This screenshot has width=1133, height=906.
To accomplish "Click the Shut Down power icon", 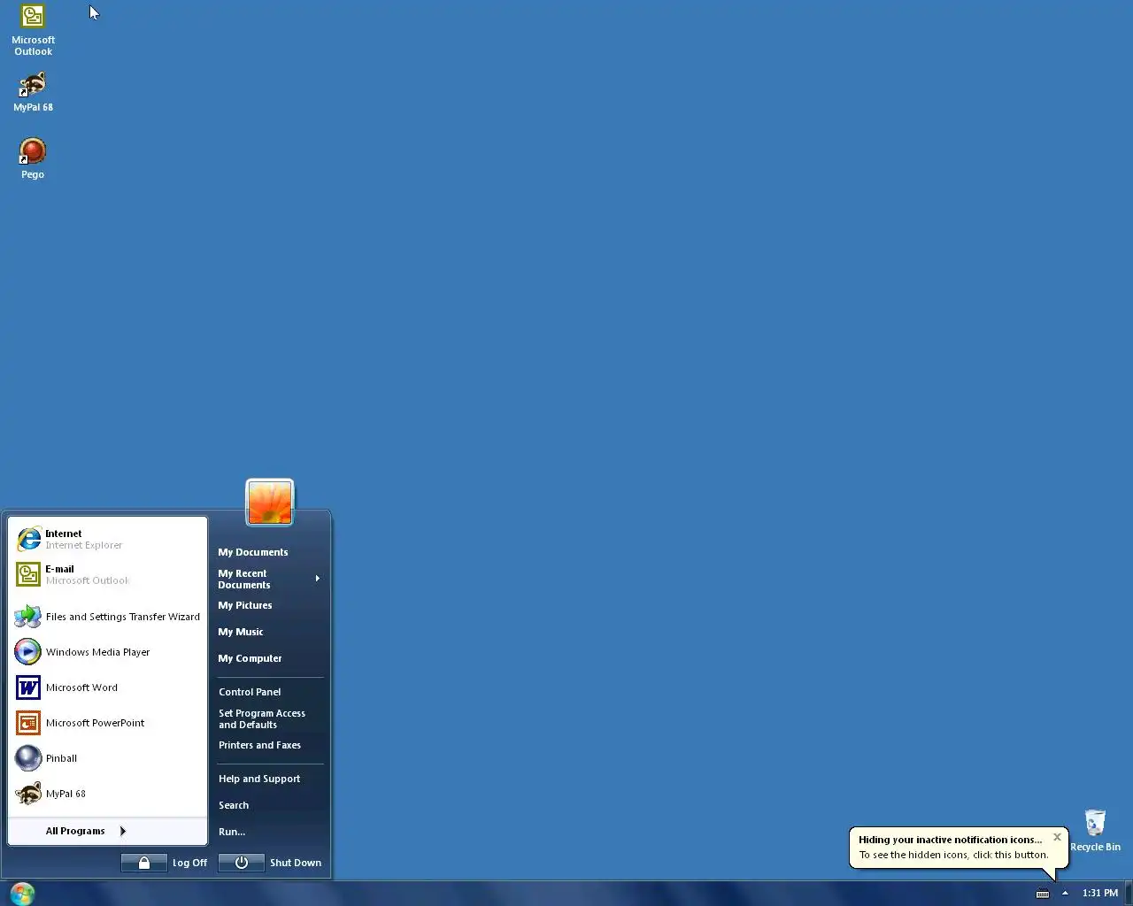I will 241,863.
